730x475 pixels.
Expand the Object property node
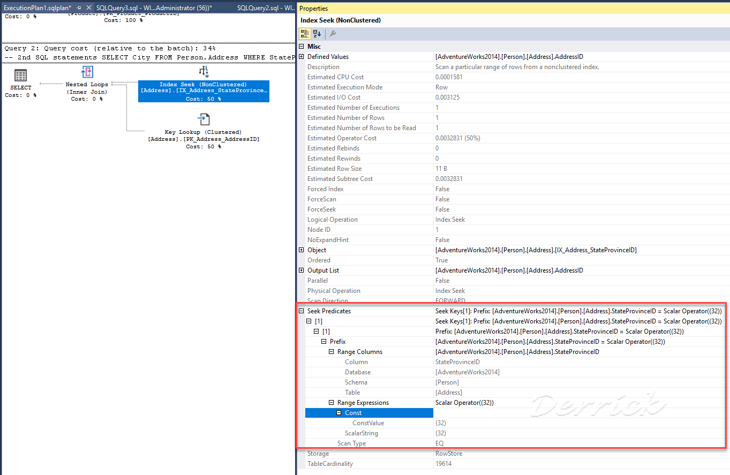pos(301,250)
